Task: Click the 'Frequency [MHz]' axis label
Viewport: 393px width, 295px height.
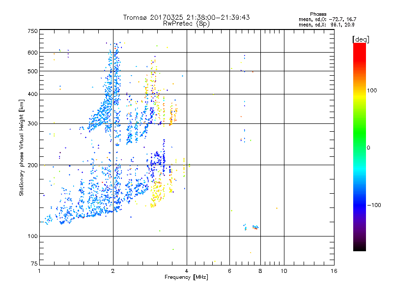Action: (186, 277)
